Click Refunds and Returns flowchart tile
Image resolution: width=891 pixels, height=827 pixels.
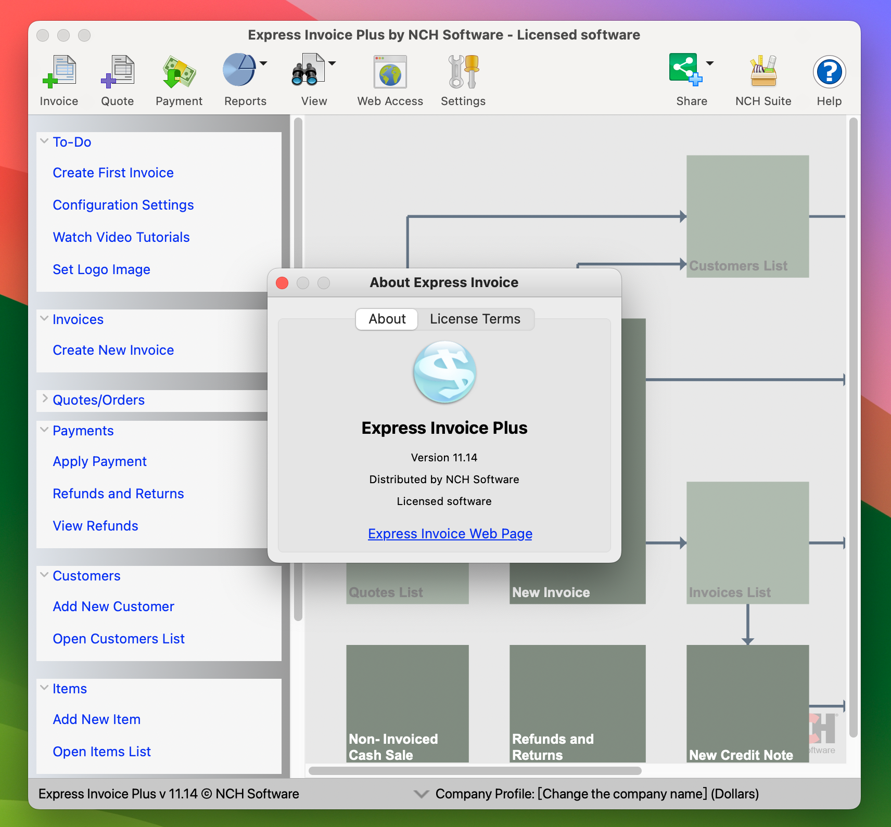pos(578,704)
